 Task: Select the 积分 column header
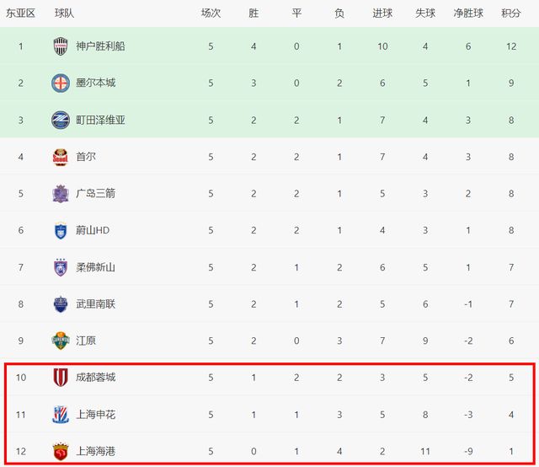[x=511, y=13]
